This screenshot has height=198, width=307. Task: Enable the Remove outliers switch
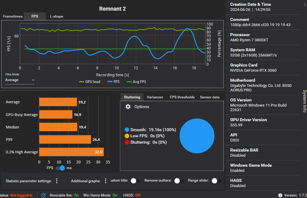[179, 181]
